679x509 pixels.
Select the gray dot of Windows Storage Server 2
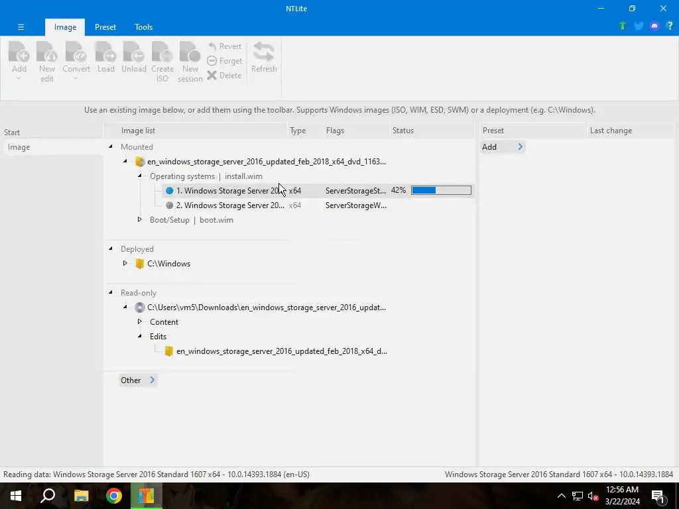pos(170,205)
